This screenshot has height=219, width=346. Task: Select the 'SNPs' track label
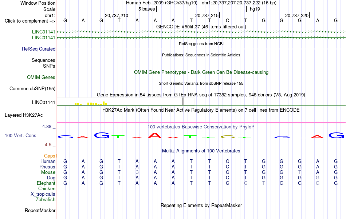pos(49,66)
